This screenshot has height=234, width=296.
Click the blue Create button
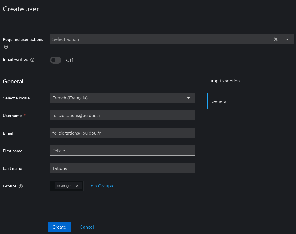pyautogui.click(x=59, y=227)
